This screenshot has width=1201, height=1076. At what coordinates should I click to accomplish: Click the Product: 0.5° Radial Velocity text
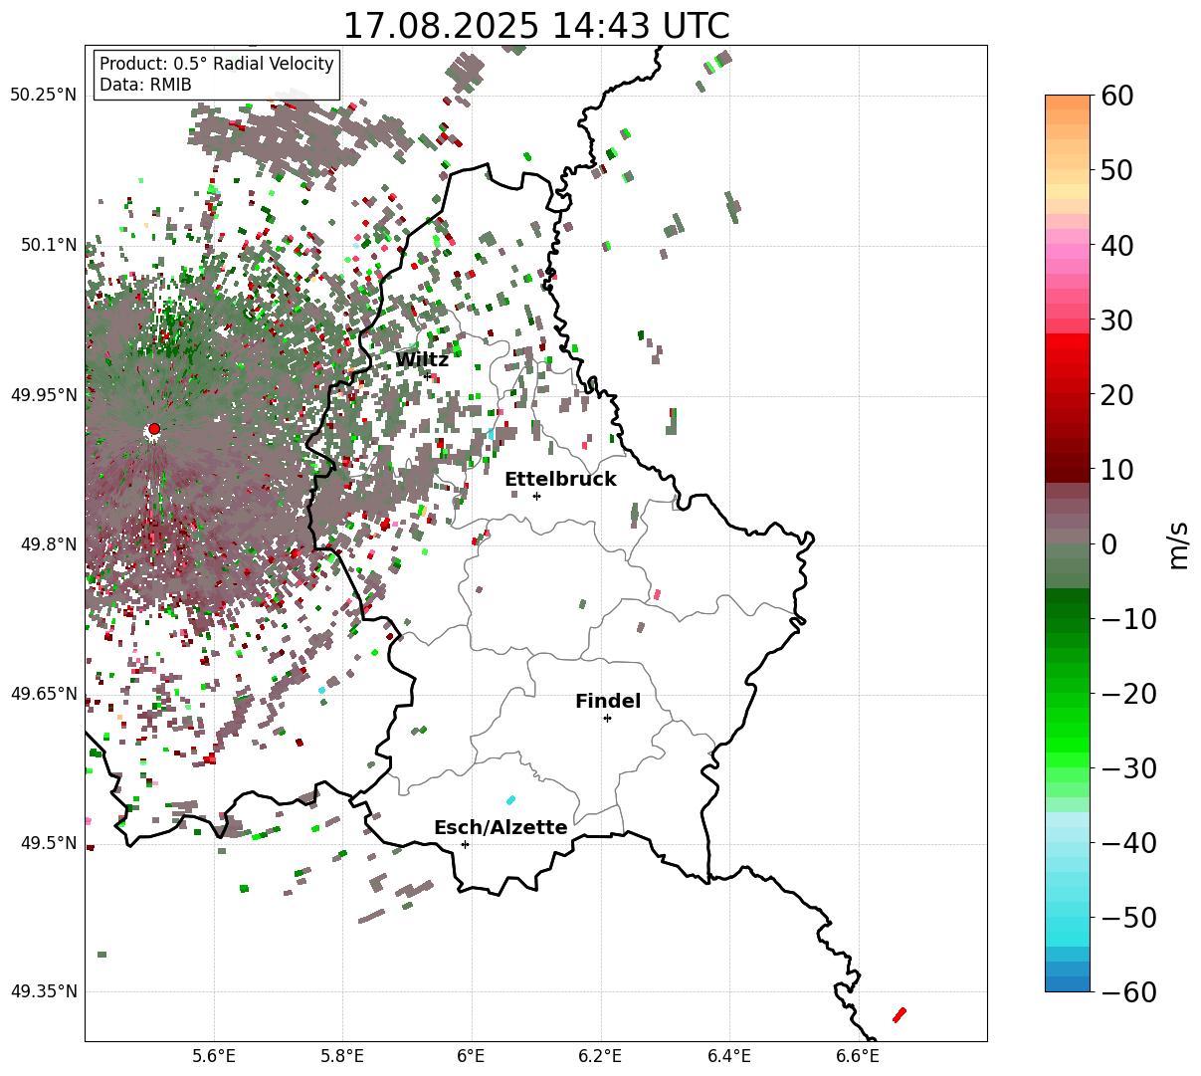coord(217,64)
